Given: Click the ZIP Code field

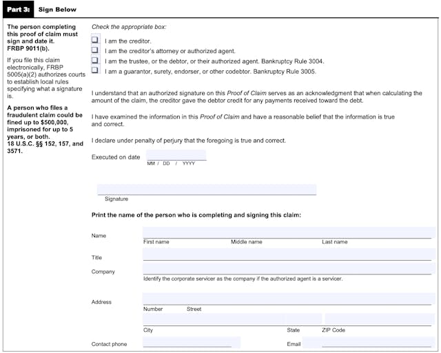Looking at the screenshot, I should (x=378, y=319).
